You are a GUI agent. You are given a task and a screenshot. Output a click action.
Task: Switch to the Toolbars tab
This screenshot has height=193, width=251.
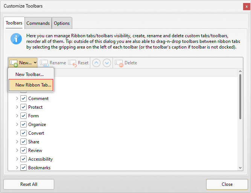[14, 23]
